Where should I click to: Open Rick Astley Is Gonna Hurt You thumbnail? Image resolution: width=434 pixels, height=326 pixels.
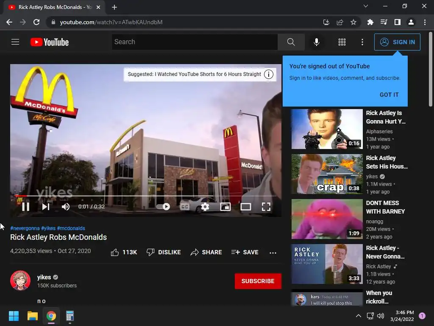tap(327, 129)
